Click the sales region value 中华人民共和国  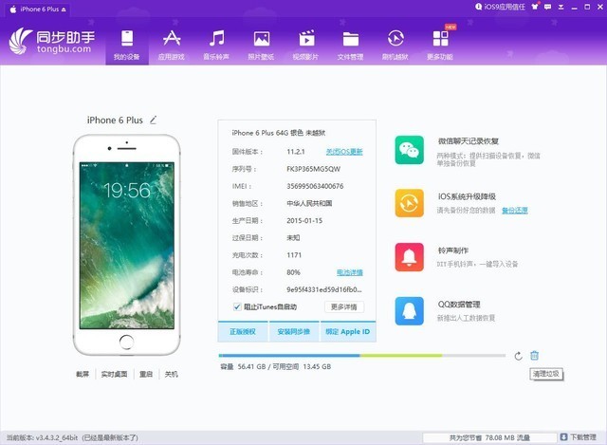309,203
